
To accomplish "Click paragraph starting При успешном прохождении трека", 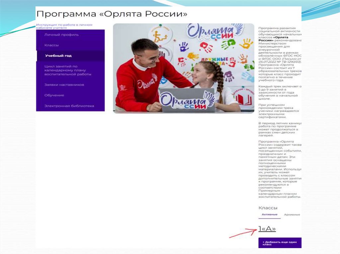I will [x=279, y=111].
